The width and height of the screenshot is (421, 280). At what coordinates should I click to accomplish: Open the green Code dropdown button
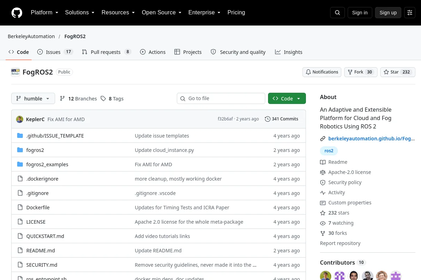coord(287,98)
